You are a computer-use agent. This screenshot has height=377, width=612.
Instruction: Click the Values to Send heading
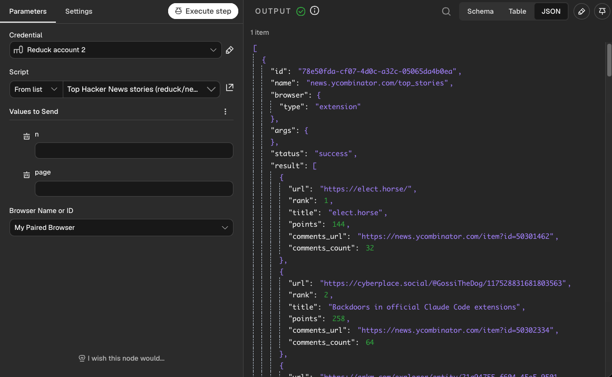(34, 112)
